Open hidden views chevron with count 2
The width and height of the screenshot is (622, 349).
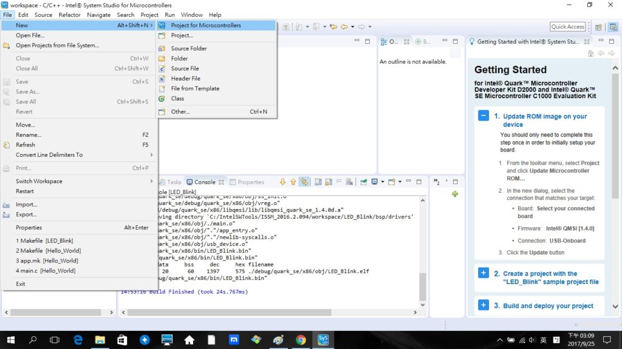(436, 182)
